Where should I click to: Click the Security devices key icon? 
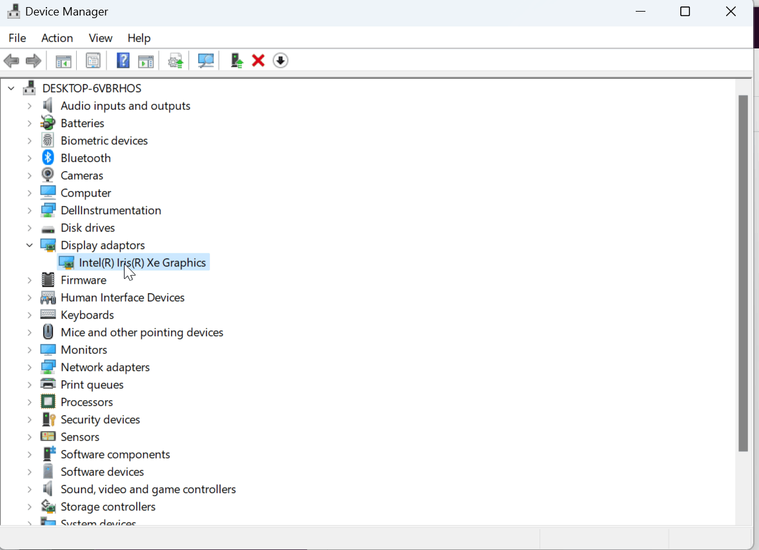pyautogui.click(x=48, y=420)
